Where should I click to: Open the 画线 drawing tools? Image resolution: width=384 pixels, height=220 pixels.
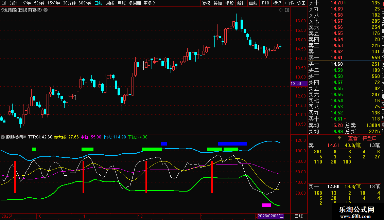point(253,3)
